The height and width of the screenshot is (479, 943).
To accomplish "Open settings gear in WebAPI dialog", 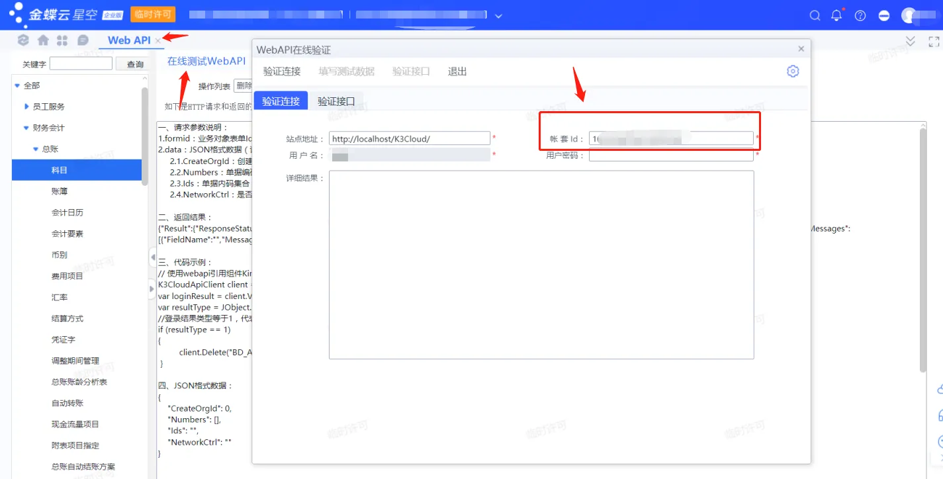I will click(793, 71).
